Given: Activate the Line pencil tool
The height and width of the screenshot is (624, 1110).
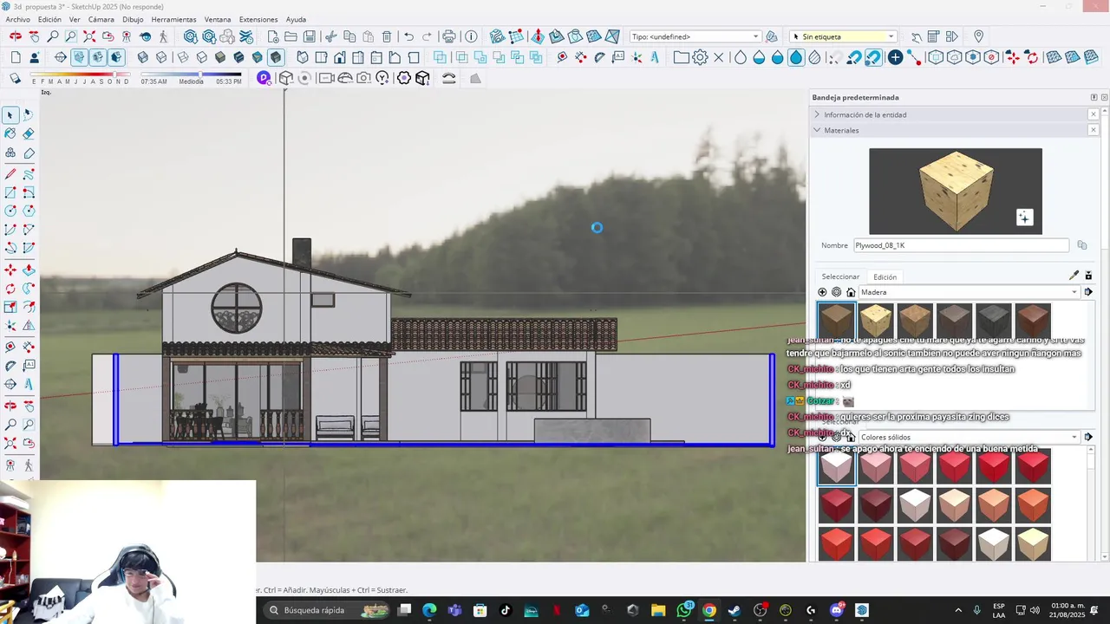Looking at the screenshot, I should [x=10, y=174].
